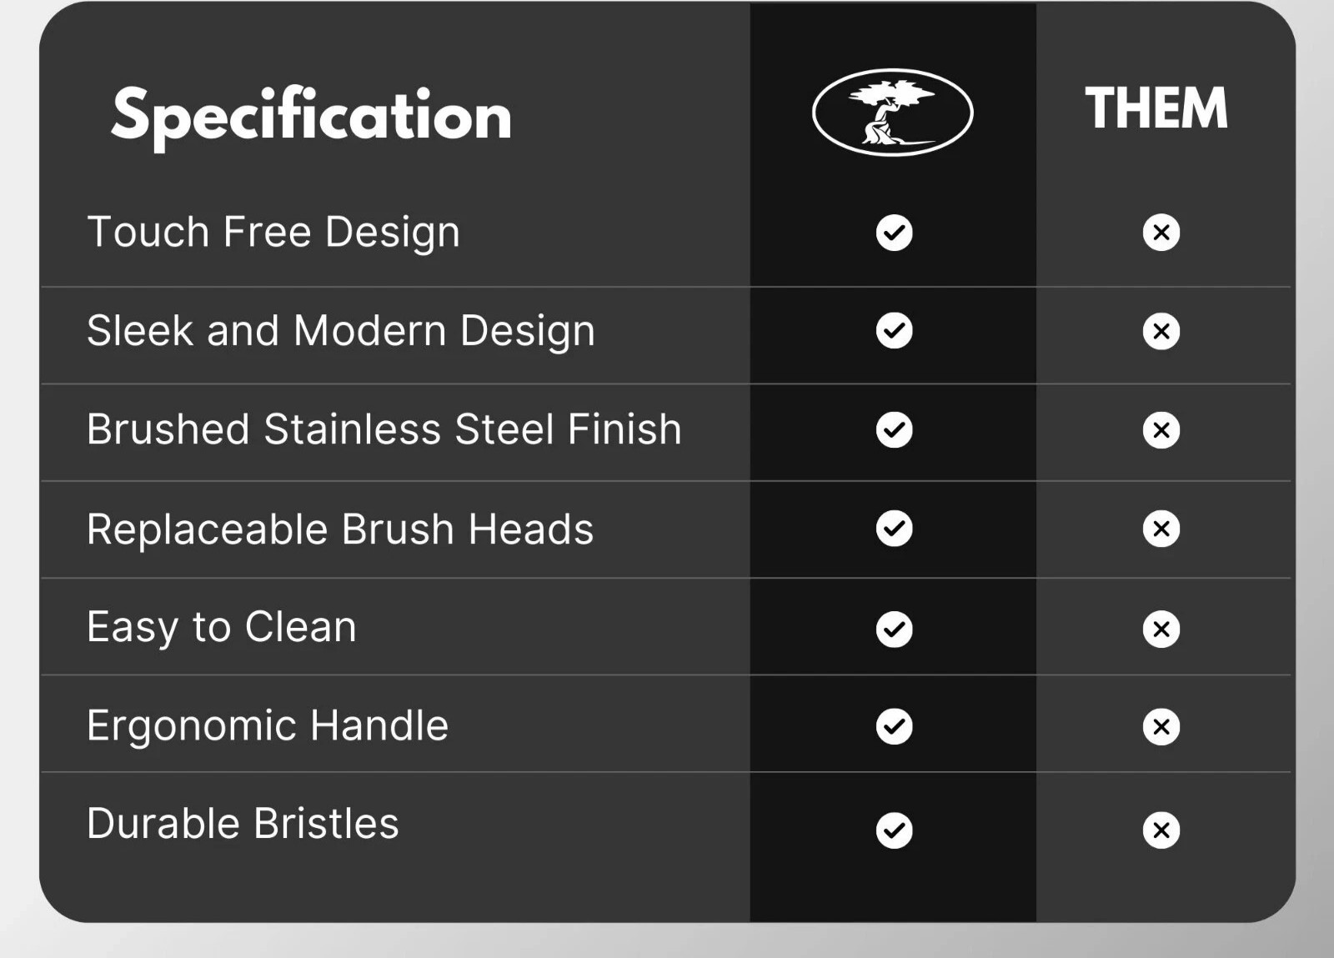This screenshot has width=1334, height=958.
Task: Click the Durable Bristles text
Action: 243,824
